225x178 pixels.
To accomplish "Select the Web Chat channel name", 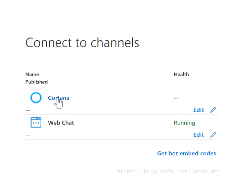I will point(61,123).
